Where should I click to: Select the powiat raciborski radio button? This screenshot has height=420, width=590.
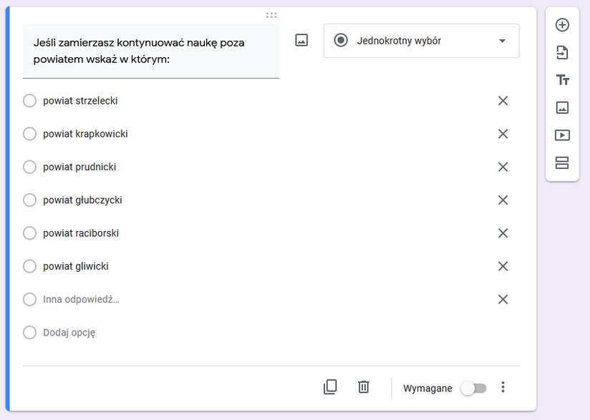coord(30,233)
